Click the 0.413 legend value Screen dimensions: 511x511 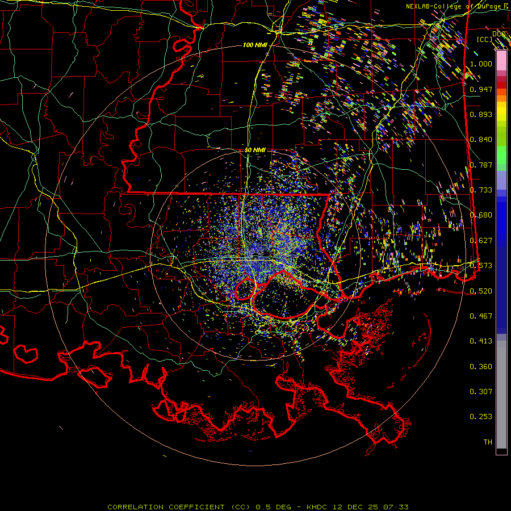[481, 341]
